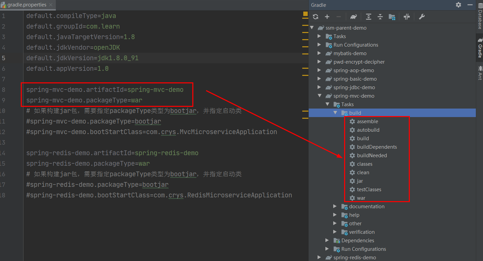Image resolution: width=483 pixels, height=261 pixels.
Task: Expand the pwd-encrypt-decipher project
Action: click(x=319, y=62)
